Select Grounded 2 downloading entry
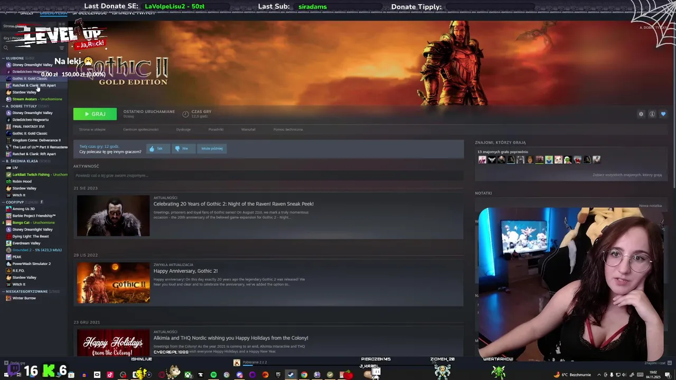The width and height of the screenshot is (676, 380). pyautogui.click(x=34, y=250)
